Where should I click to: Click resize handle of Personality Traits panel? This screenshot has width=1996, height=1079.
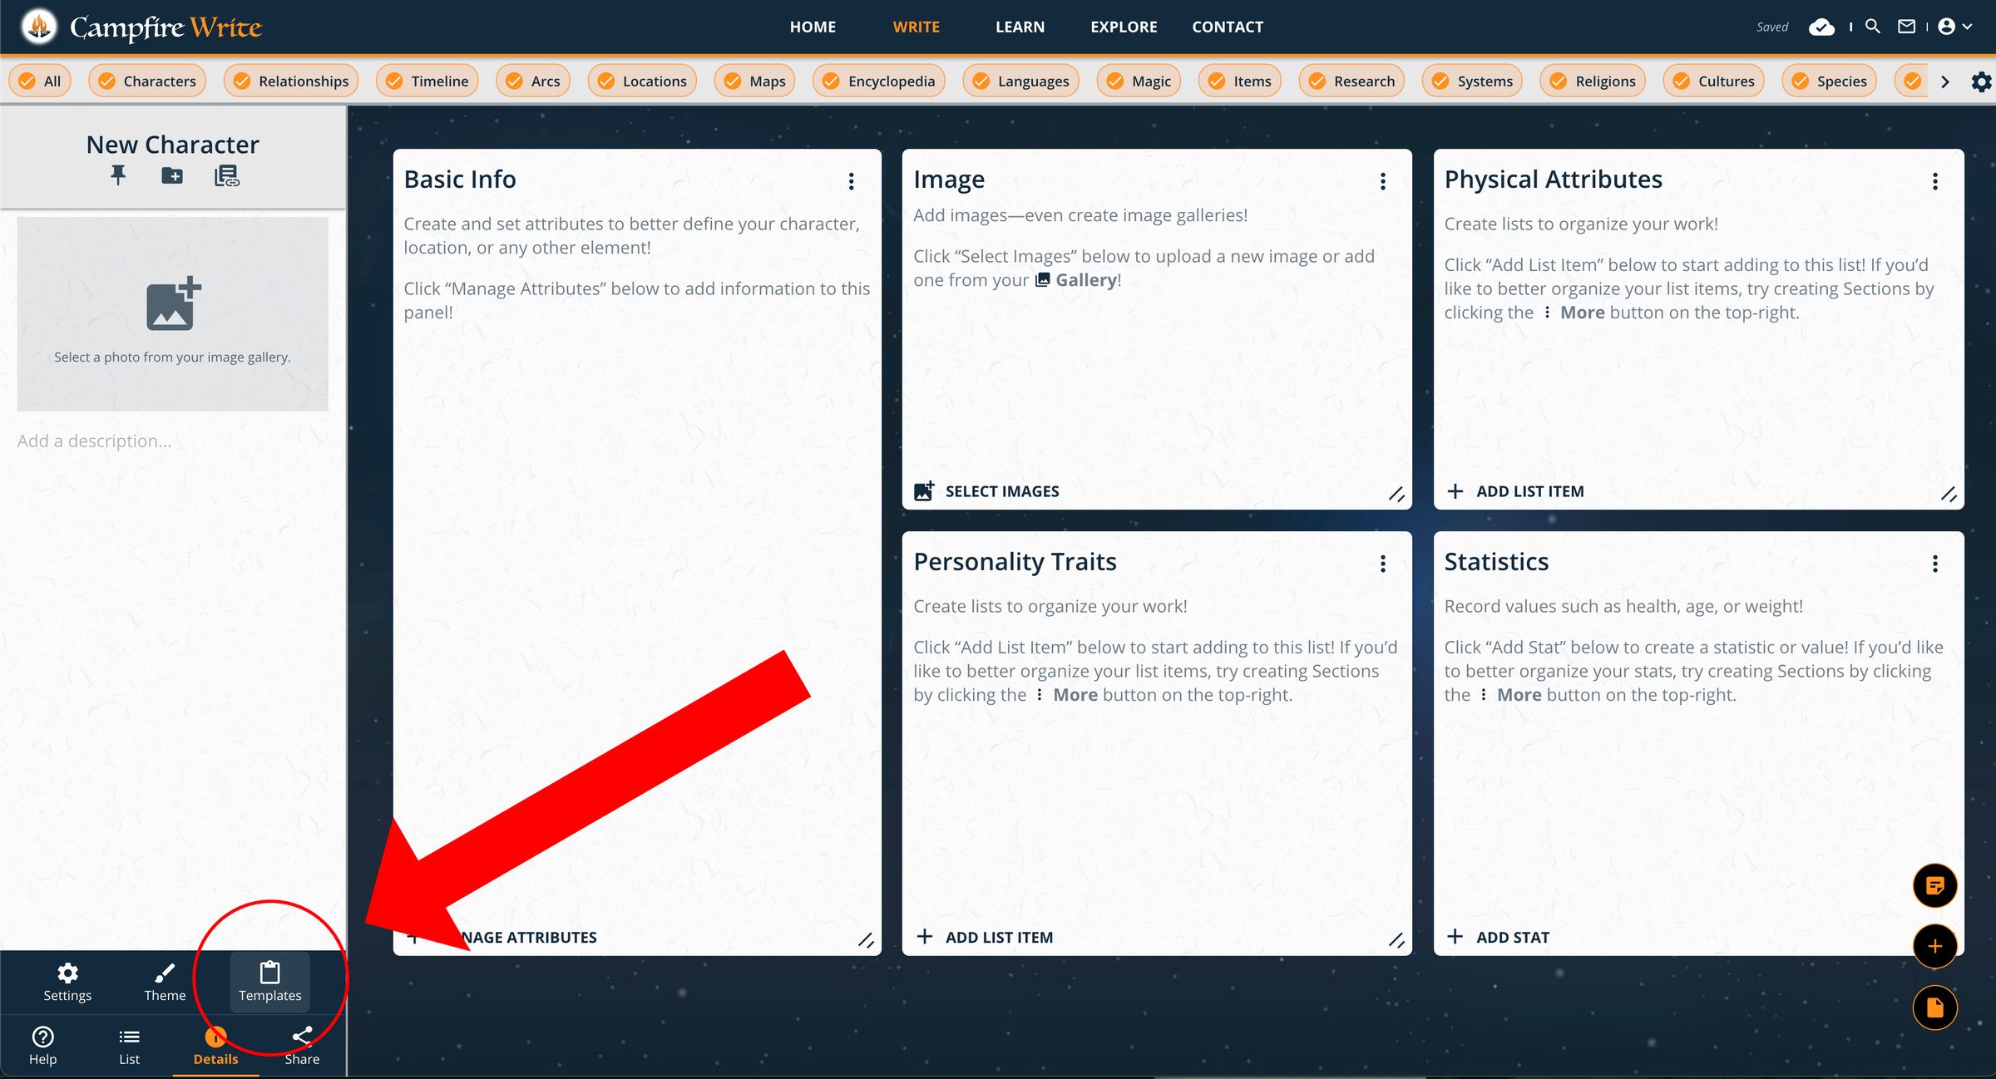(x=1396, y=940)
